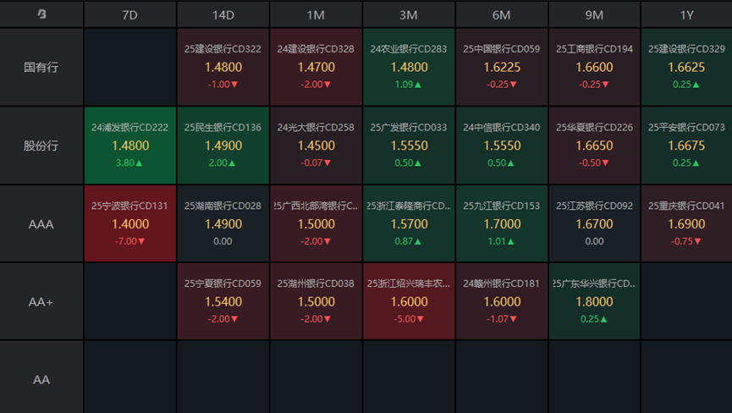The image size is (732, 413).
Task: Click the 25广东华兴银行 cell at 1.8000
Action: [594, 301]
